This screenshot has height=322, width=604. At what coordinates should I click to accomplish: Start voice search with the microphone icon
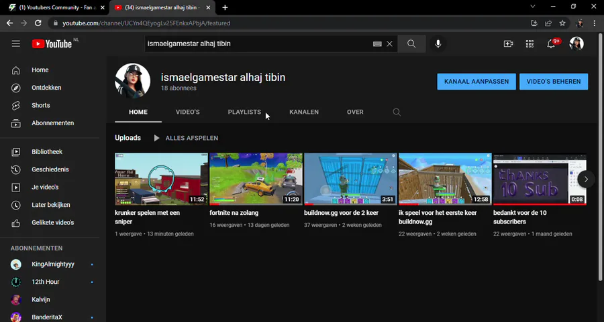[x=438, y=44]
